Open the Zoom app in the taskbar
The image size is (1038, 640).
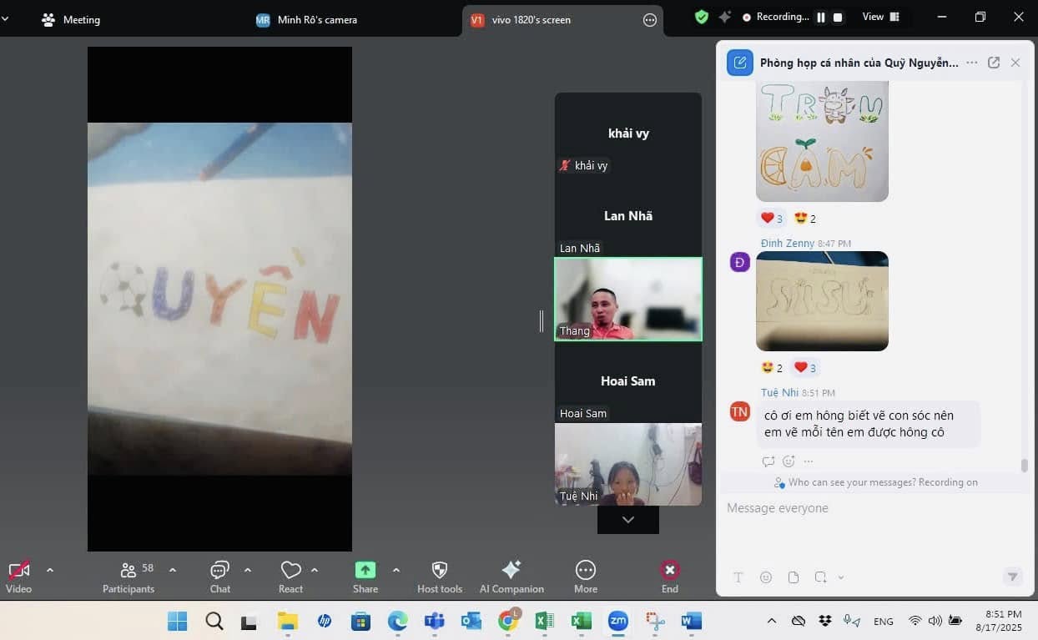pyautogui.click(x=618, y=621)
